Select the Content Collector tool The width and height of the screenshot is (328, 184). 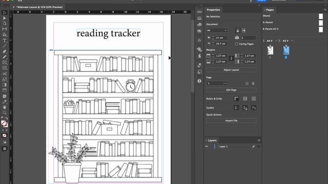(x=5, y=35)
